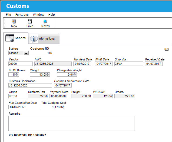Image resolution: width=172 pixels, height=142 pixels.
Task: Open the Notes toolbar icon
Action: tap(45, 21)
